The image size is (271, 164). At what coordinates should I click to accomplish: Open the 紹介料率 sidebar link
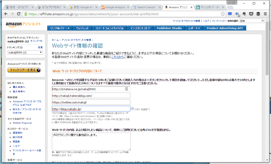17,137
